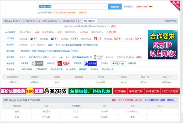Open the 网站排名 link

tap(94, 69)
